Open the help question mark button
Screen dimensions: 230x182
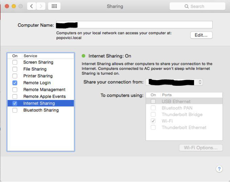(x=219, y=169)
